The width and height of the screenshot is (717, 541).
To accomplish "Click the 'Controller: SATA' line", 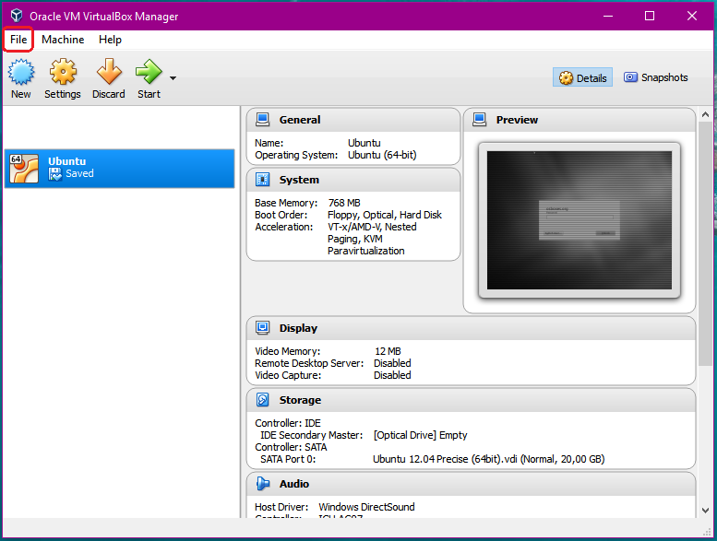I will click(x=291, y=447).
